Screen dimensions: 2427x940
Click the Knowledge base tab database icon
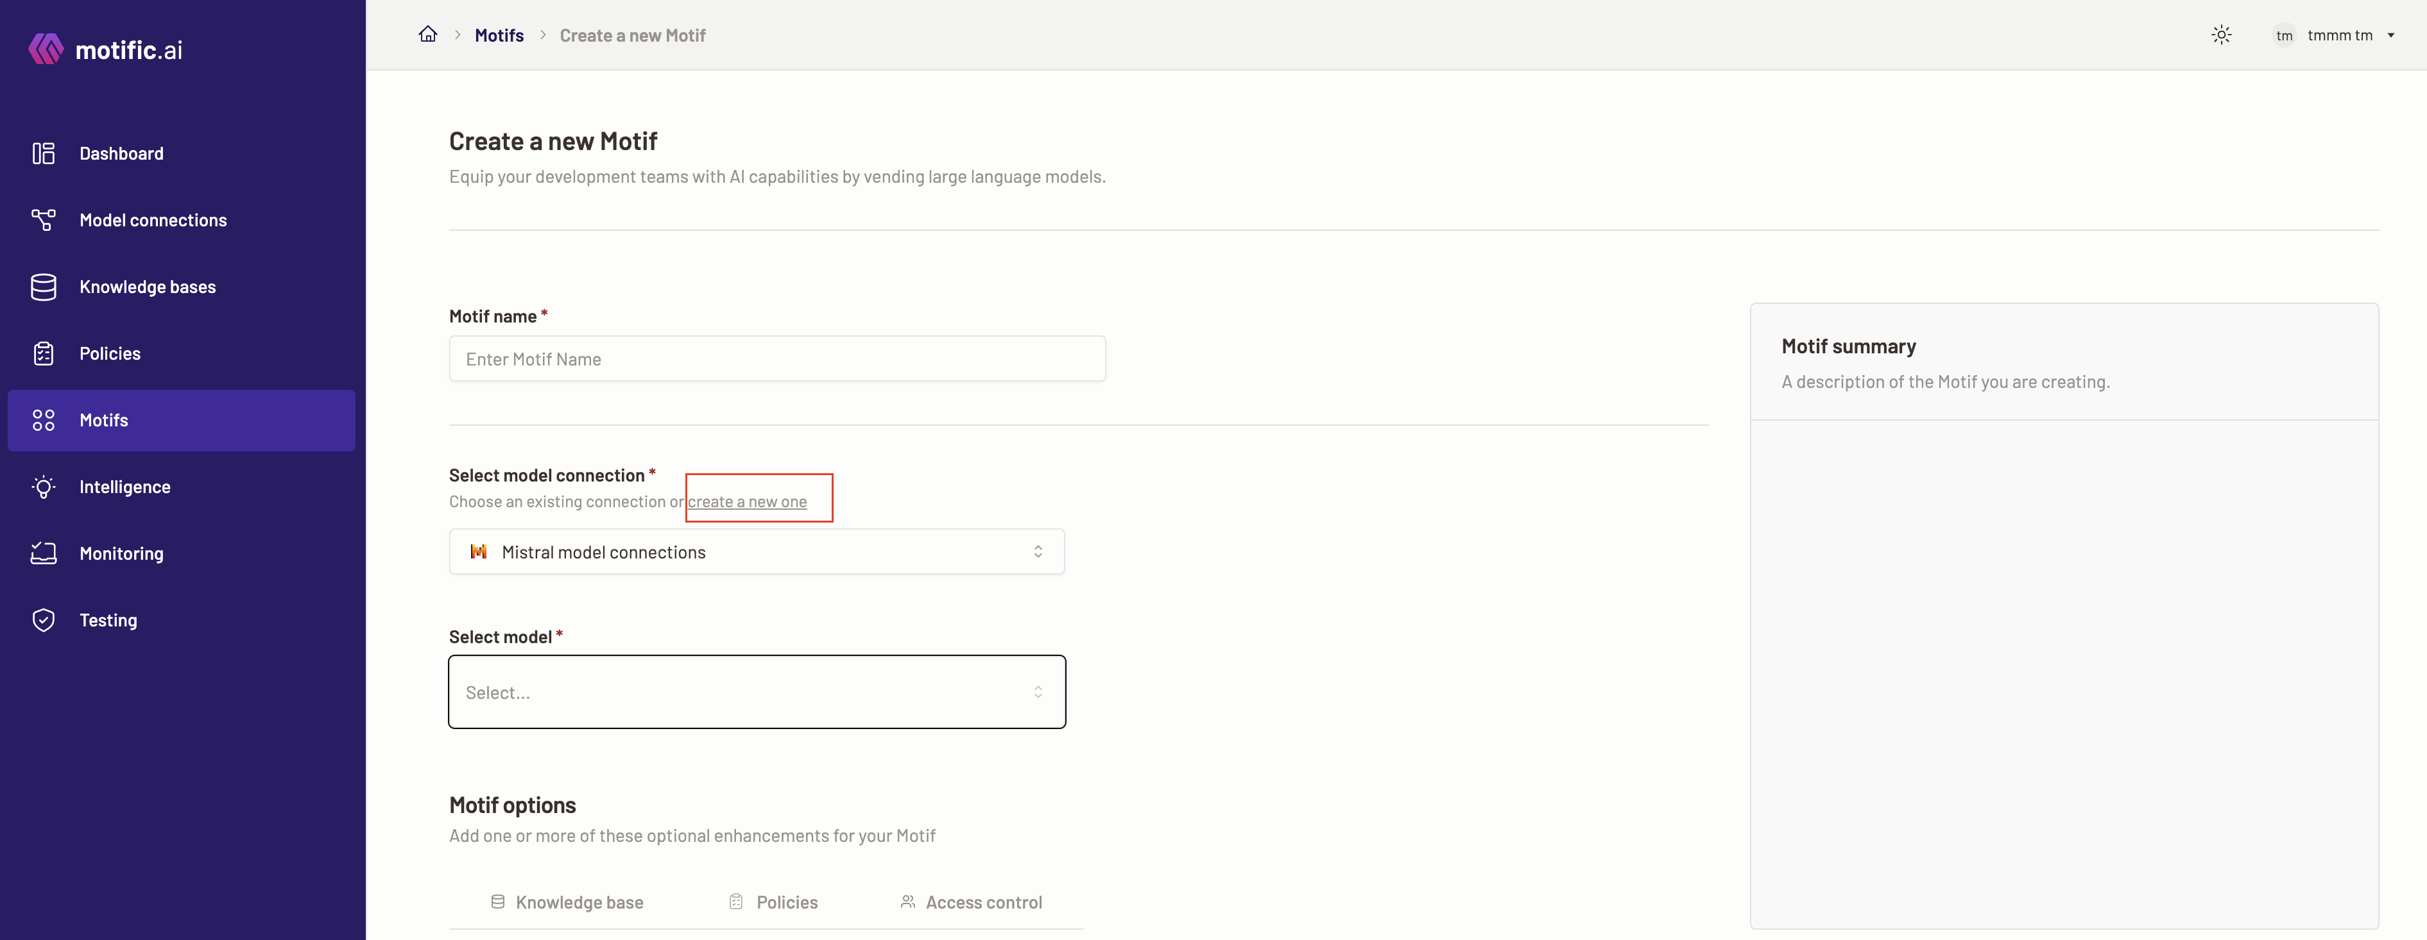pyautogui.click(x=497, y=902)
